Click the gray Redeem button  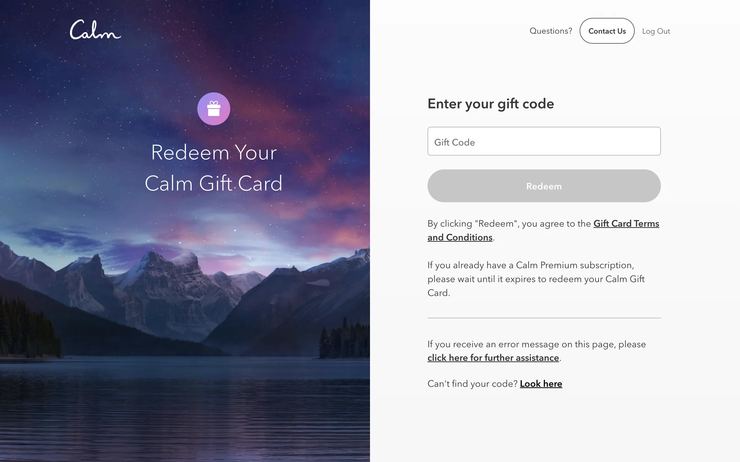coord(544,186)
